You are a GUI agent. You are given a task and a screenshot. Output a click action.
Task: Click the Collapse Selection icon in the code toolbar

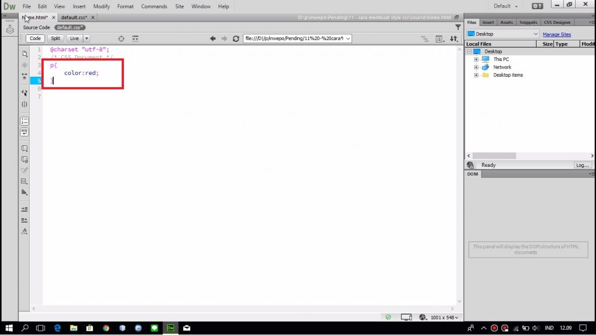(24, 65)
